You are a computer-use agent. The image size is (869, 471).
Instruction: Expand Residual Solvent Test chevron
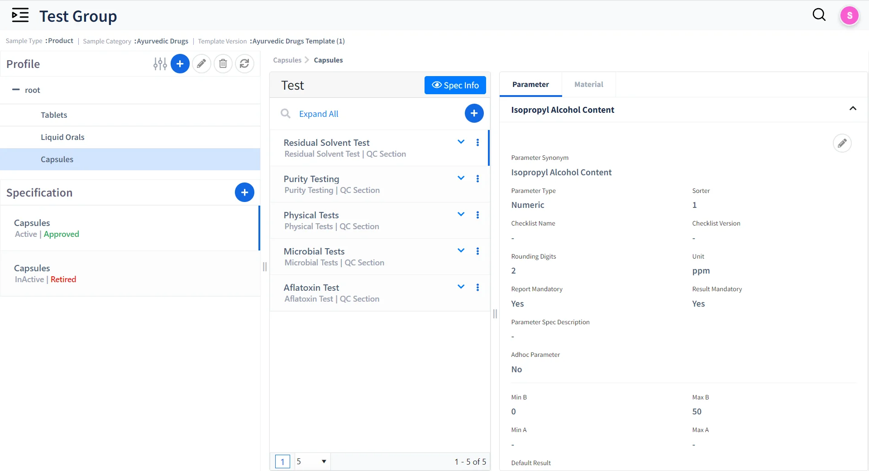(x=461, y=142)
